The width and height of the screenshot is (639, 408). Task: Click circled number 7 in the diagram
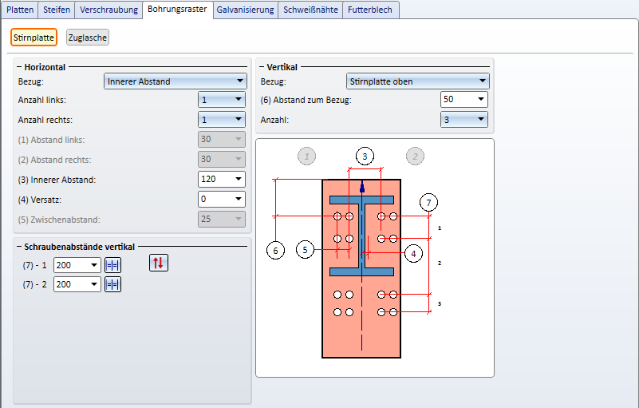[x=428, y=202]
